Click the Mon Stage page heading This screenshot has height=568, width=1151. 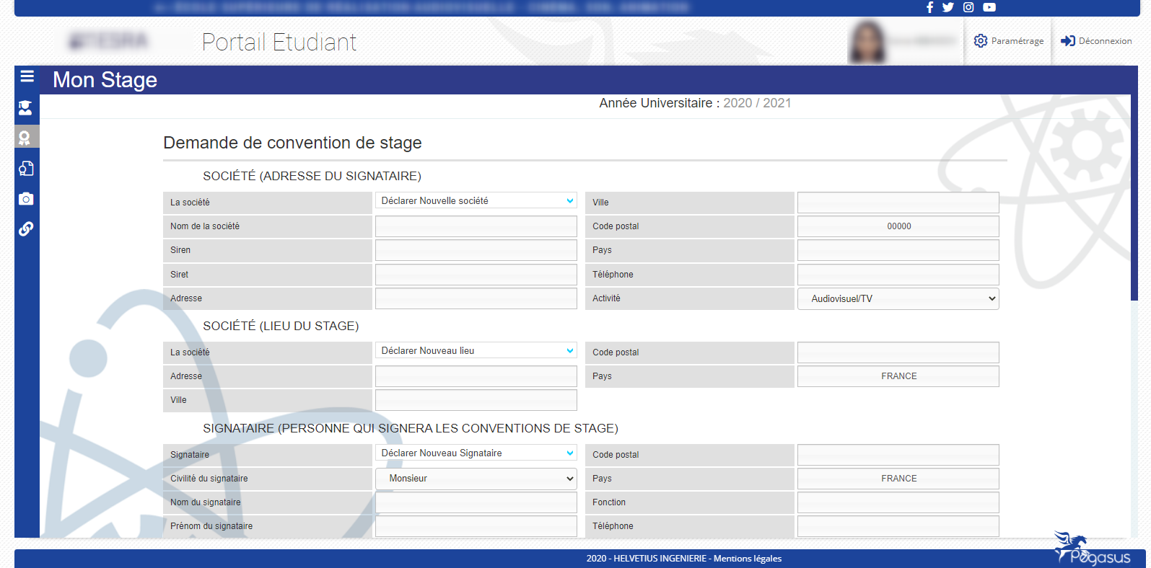click(x=105, y=80)
